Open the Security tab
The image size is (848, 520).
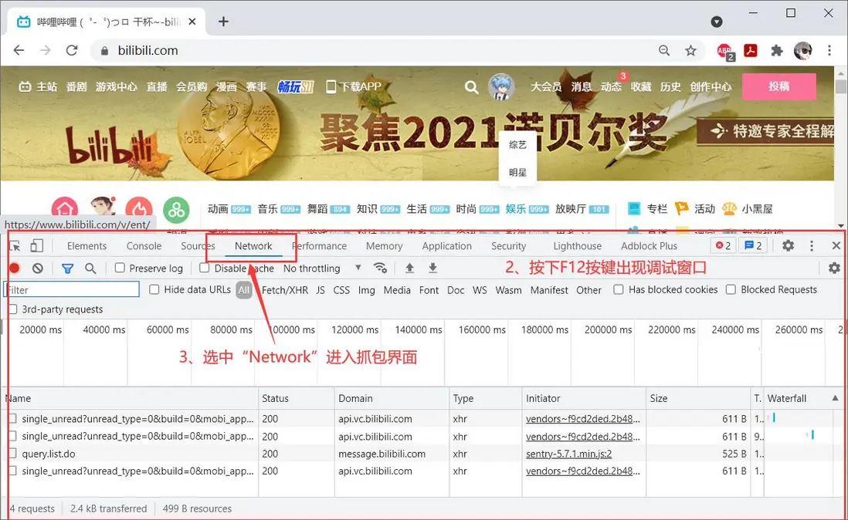[x=508, y=245]
